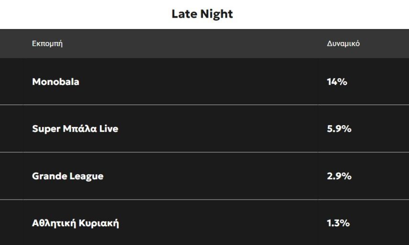The height and width of the screenshot is (245, 409).
Task: Select the 'Δυναμικό' column header
Action: tap(343, 44)
